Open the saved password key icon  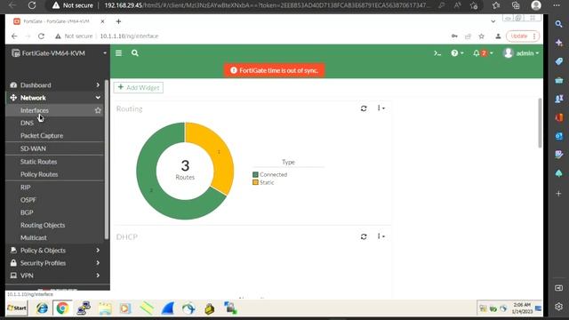click(x=454, y=36)
